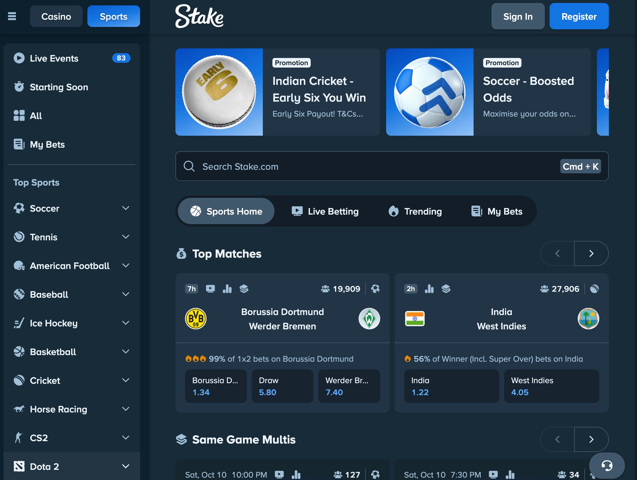Expand the Ice Hockey chevron
The width and height of the screenshot is (637, 480).
pyautogui.click(x=126, y=323)
